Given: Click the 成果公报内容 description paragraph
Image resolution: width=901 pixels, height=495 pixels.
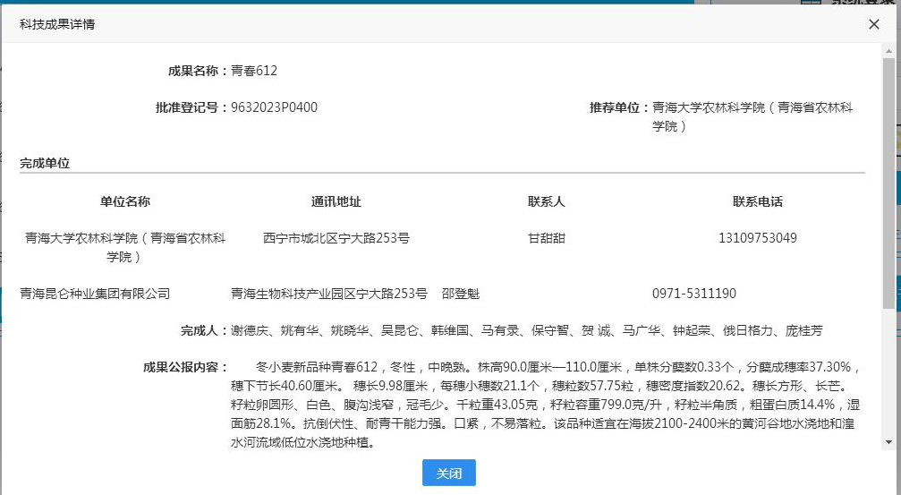Looking at the screenshot, I should [x=546, y=405].
